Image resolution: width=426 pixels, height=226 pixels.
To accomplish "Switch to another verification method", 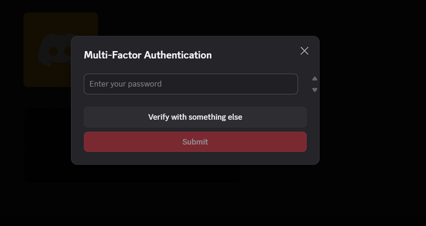I will [195, 117].
